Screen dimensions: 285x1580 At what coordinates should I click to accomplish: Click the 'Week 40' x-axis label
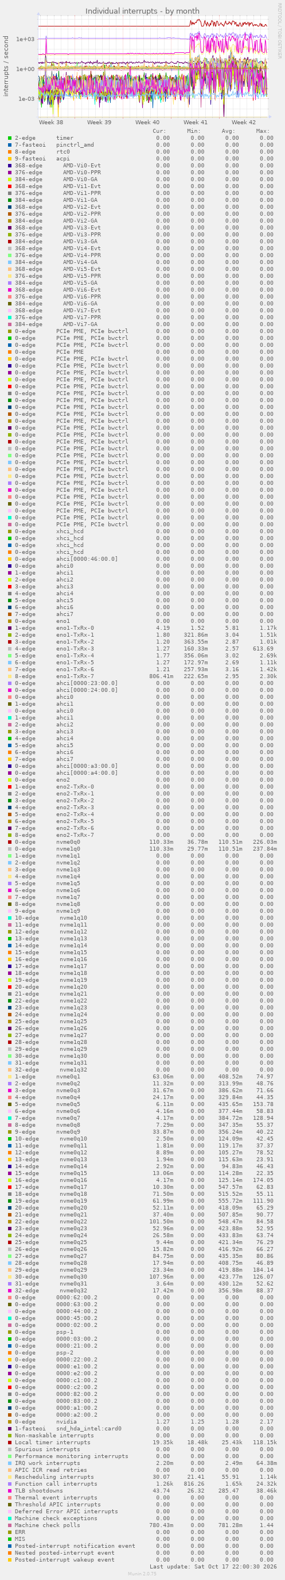[147, 123]
